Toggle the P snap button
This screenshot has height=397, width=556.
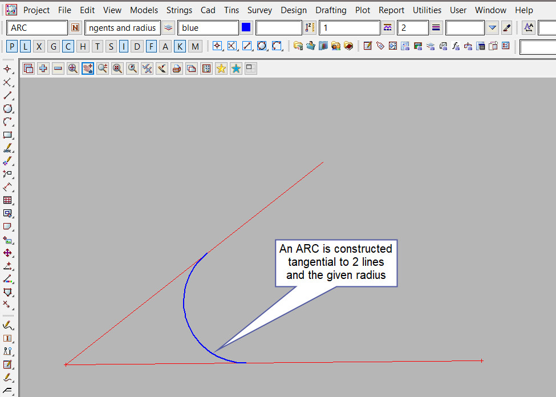[13, 46]
